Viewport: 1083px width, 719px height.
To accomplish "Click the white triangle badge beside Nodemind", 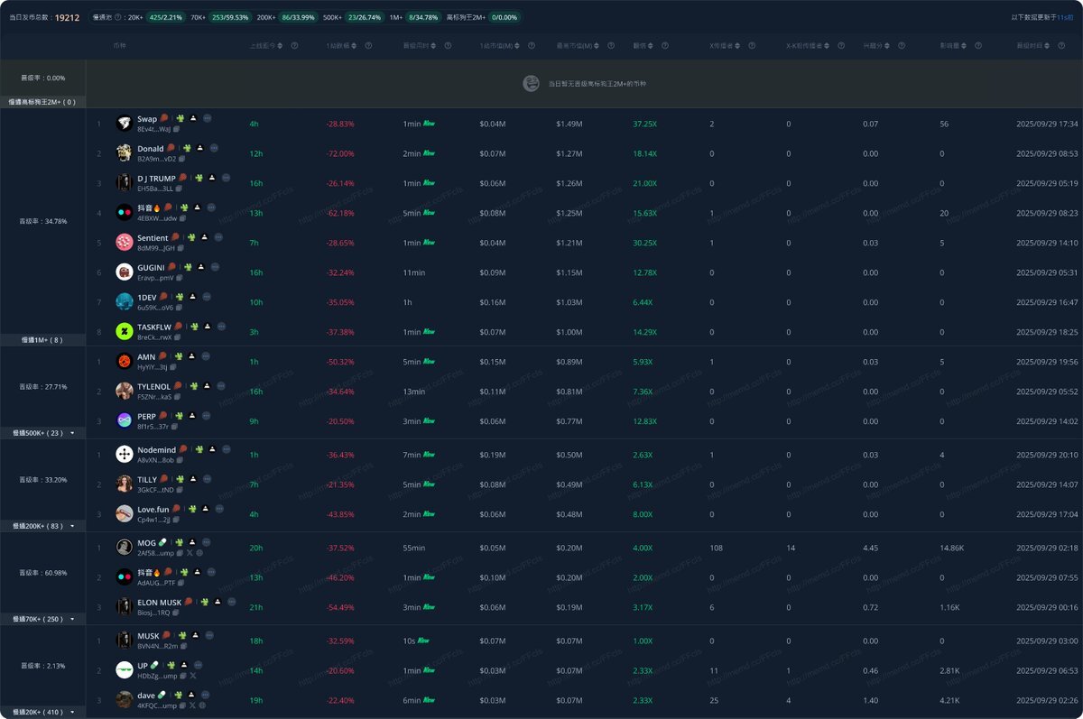I will click(x=212, y=448).
